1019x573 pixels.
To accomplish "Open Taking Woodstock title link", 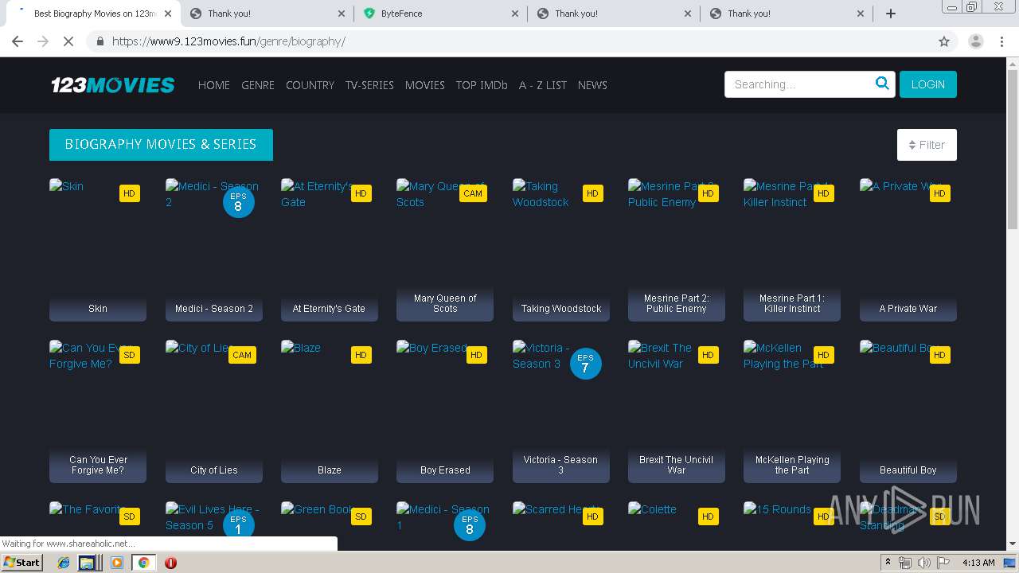I will pyautogui.click(x=561, y=309).
